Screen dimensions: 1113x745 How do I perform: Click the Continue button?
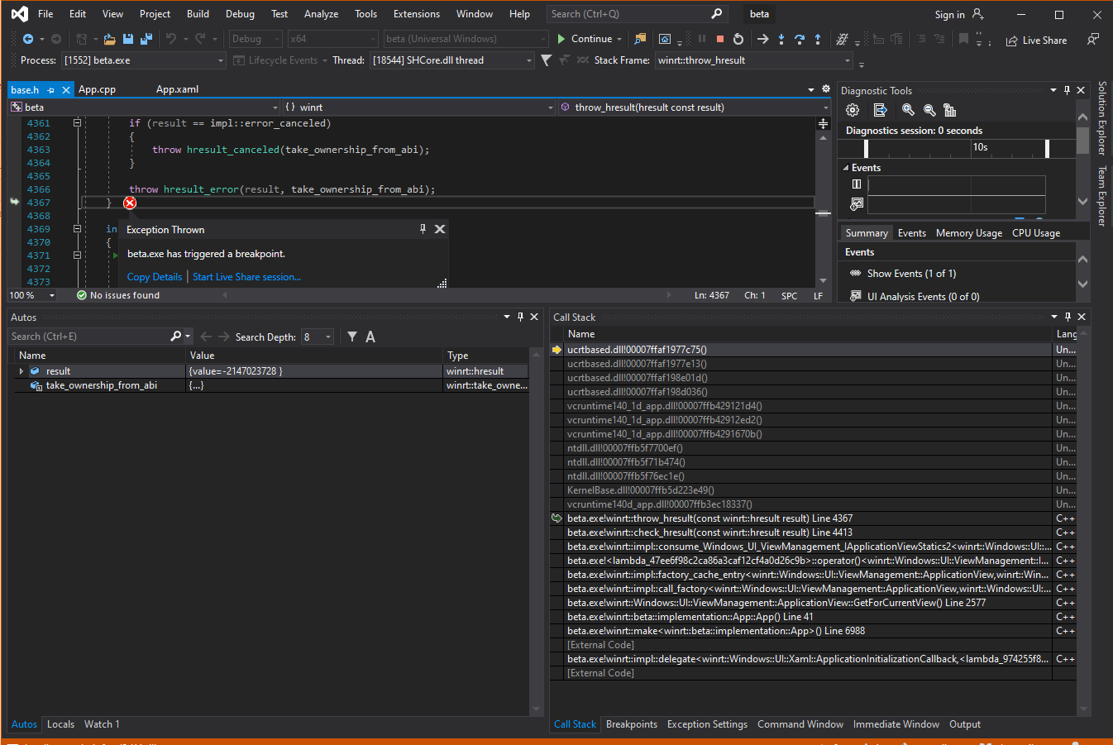tap(588, 38)
